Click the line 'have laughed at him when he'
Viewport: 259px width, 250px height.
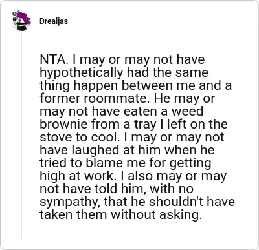click(x=127, y=150)
